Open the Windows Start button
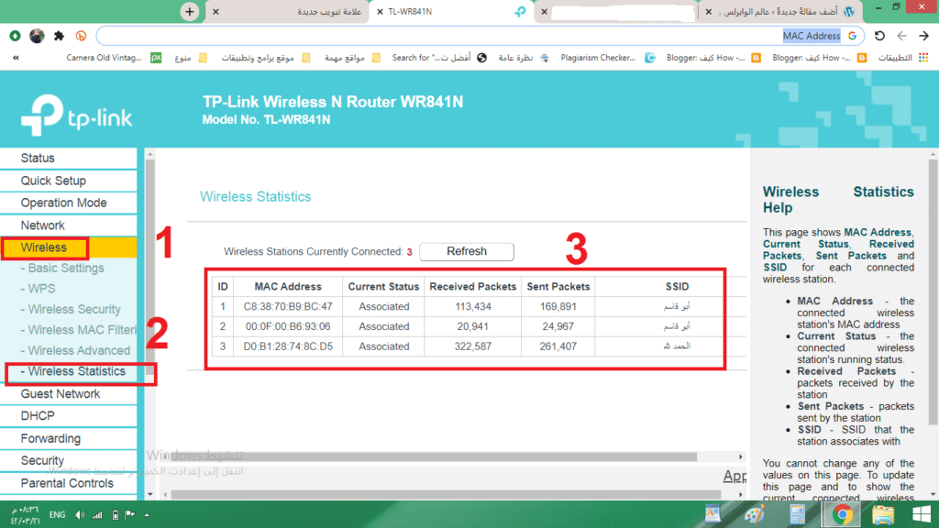Screen dimensions: 939x528 [921, 514]
